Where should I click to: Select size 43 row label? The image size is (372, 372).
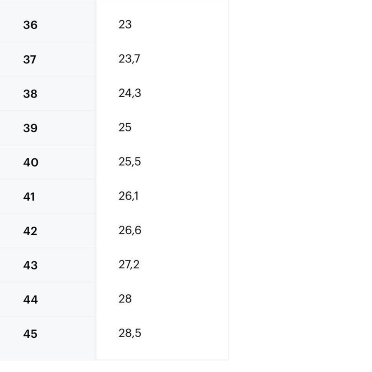[x=30, y=265]
